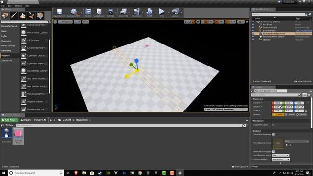Click the Phys Material Override thumbnail swatch
The height and width of the screenshot is (176, 313).
[x=278, y=143]
